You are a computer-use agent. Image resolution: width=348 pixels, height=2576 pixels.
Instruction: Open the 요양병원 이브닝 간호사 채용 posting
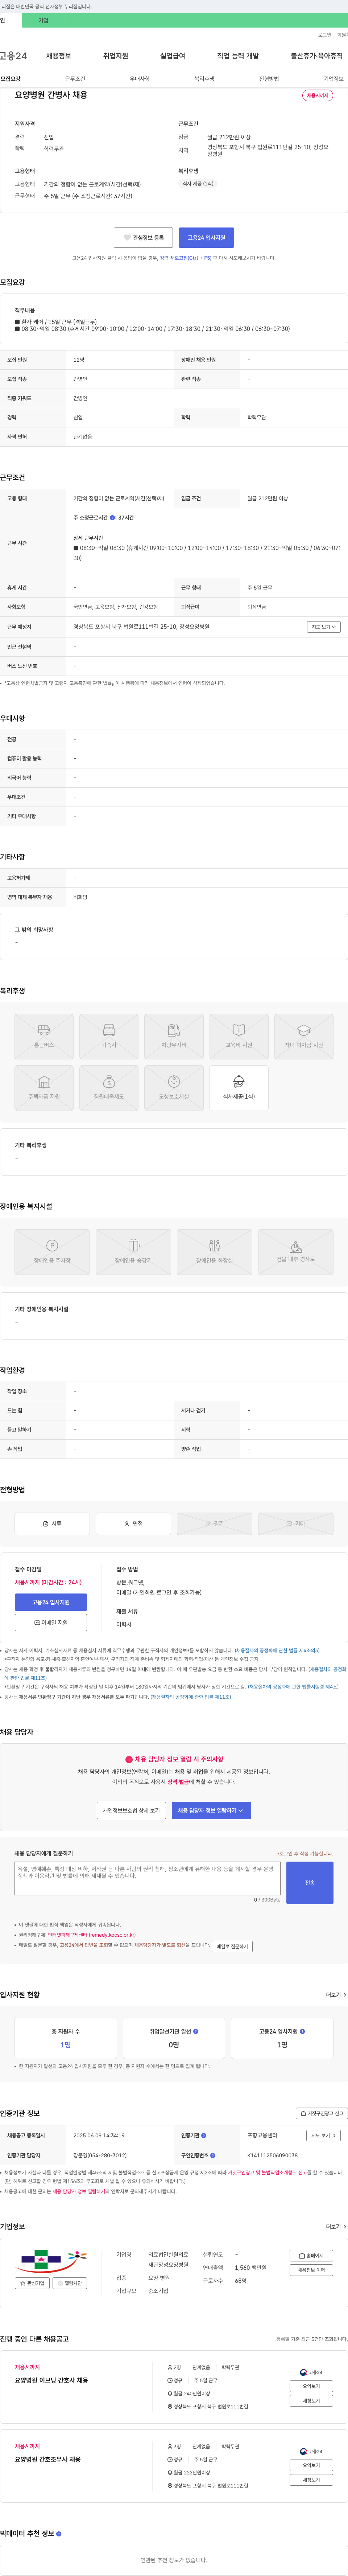51,2380
